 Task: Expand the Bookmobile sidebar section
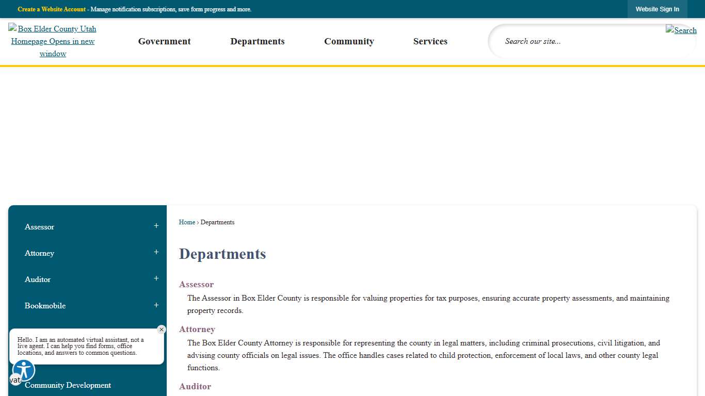[x=156, y=305]
